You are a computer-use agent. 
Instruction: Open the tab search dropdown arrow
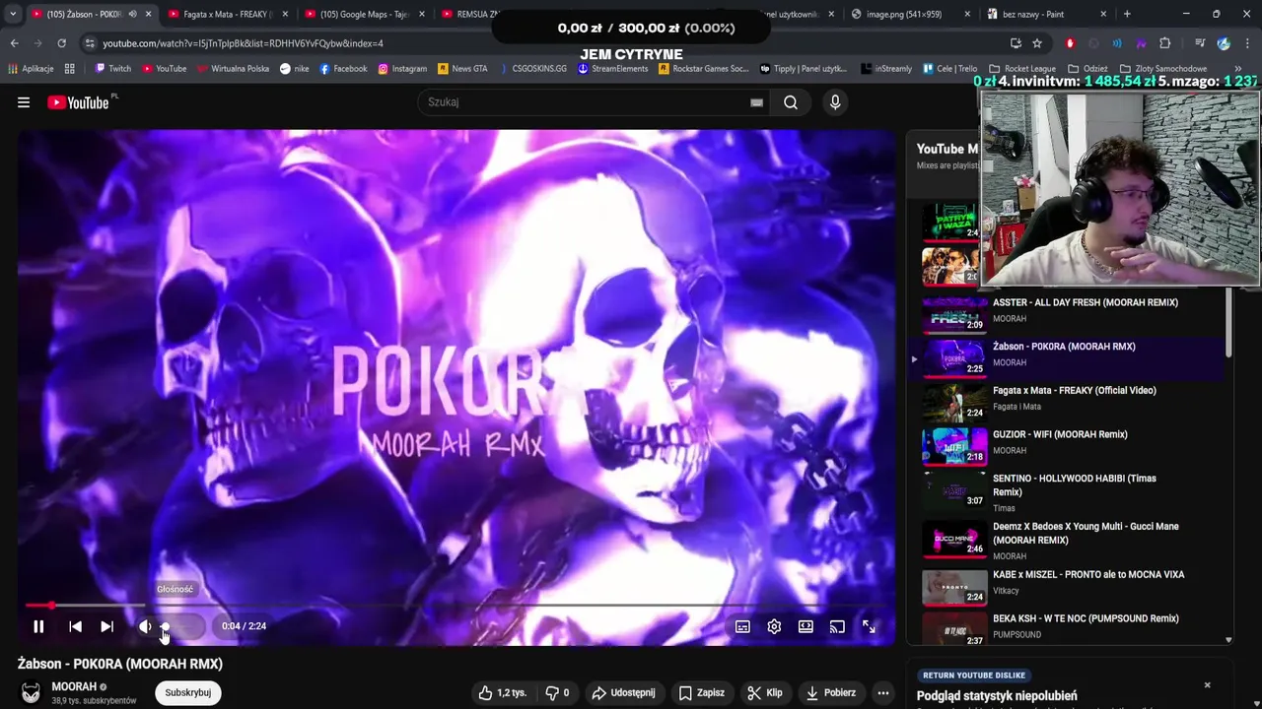[x=12, y=14]
